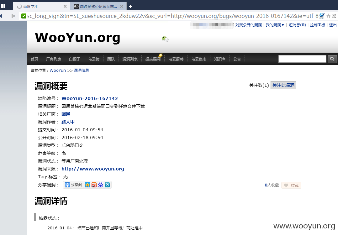
Task: Click the WooYun breadcrumb link
Action: (58, 70)
